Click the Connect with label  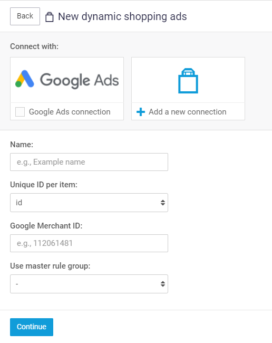pyautogui.click(x=34, y=46)
